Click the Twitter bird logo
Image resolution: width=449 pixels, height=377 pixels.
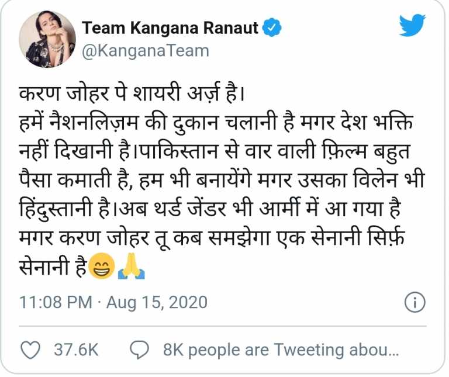tap(412, 25)
